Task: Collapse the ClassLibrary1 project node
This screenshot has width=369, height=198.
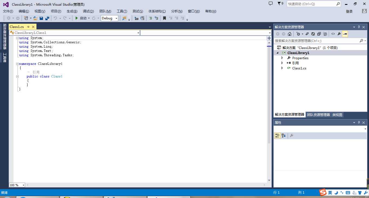Action: 277,53
